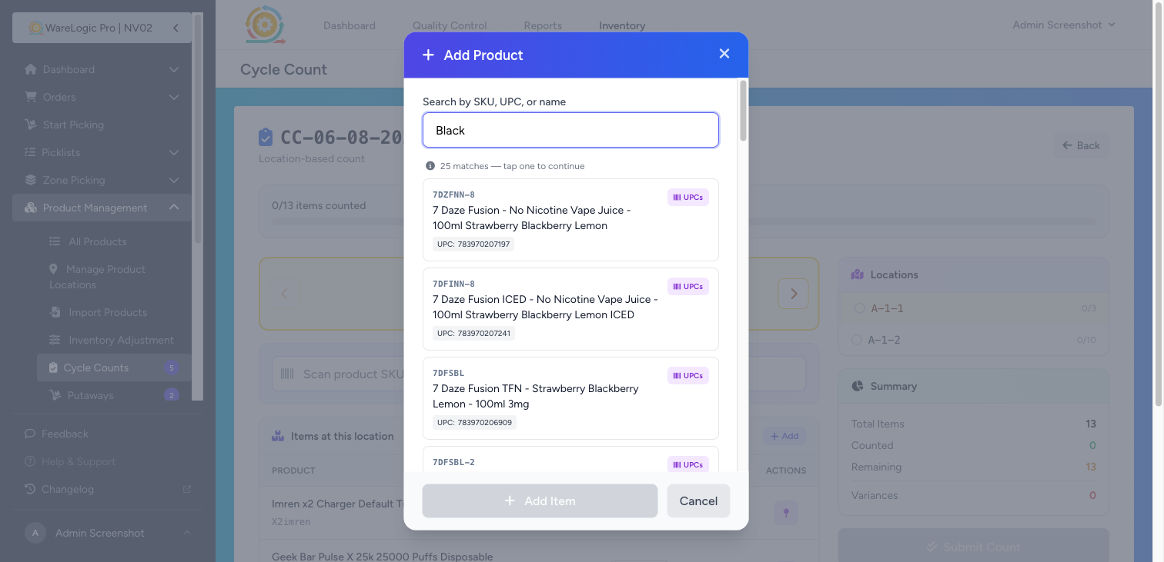
Task: Click the Back button
Action: click(x=1081, y=145)
